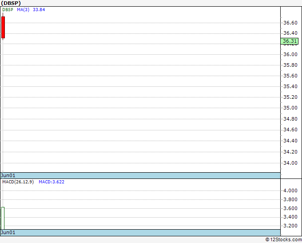Screen dimensions: 302x243
Task: Open the 12Stocks.com copyright link
Action: 283,240
